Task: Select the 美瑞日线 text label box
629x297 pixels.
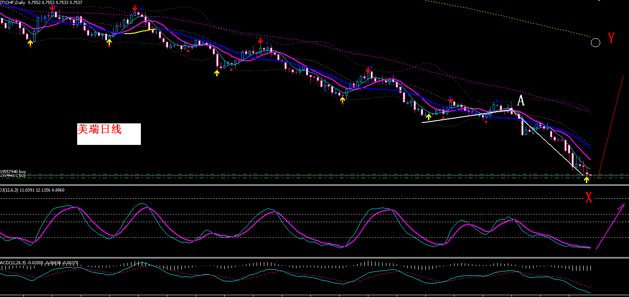Action: 109,134
